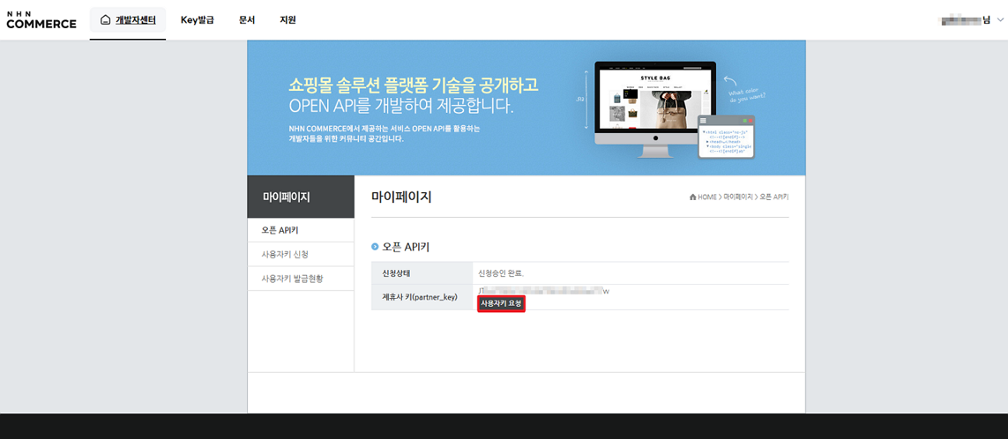1008x439 pixels.
Task: Click 마이페이지 in the breadcrumb
Action: click(737, 197)
